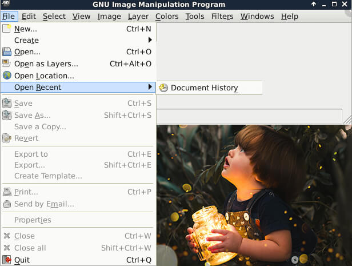This screenshot has width=352, height=266.
Task: Open the Tools menu
Action: (195, 16)
